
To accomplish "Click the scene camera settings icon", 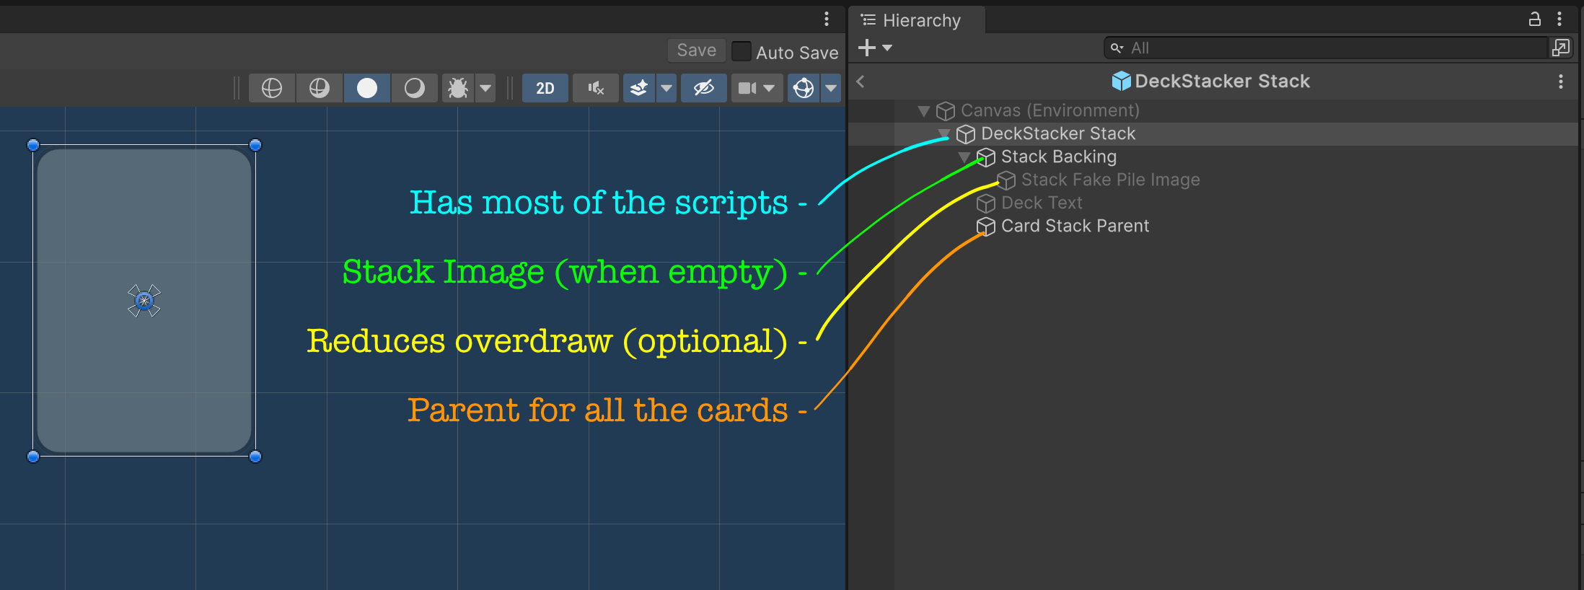I will click(747, 88).
